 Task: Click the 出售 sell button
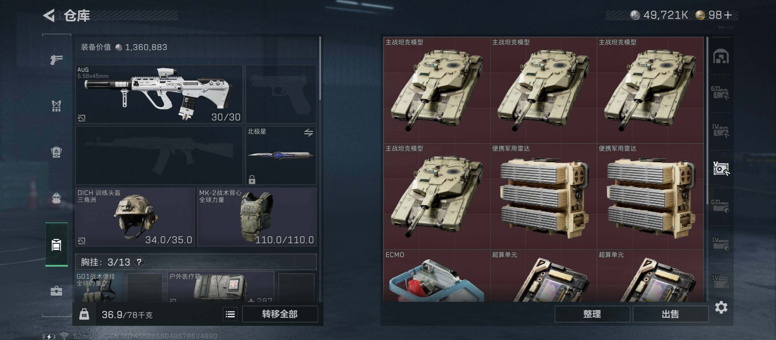click(x=670, y=314)
